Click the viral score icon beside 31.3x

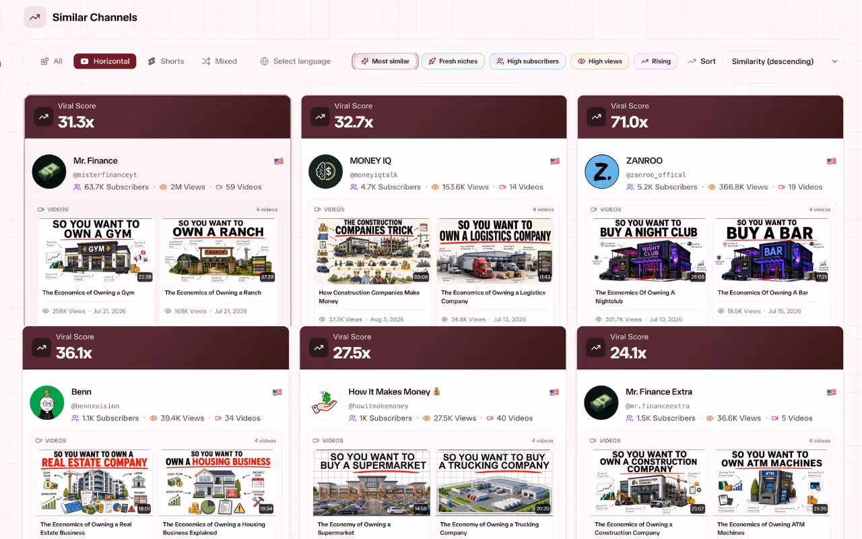click(44, 117)
